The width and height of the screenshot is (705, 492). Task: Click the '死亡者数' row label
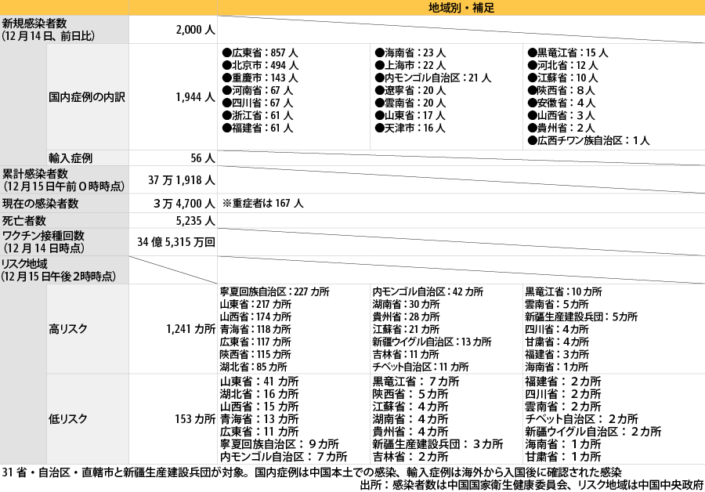pos(24,221)
